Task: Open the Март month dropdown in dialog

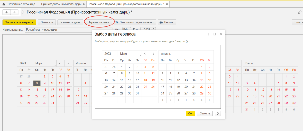Action: click(130, 54)
